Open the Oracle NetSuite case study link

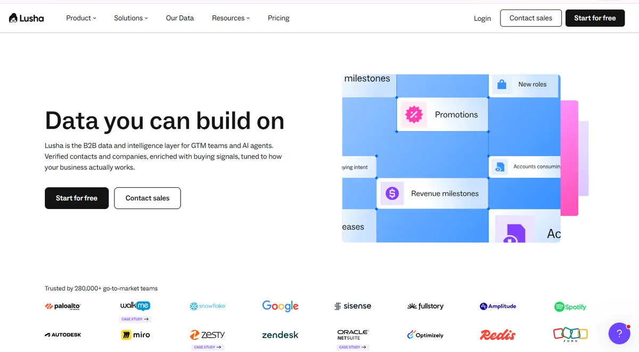click(353, 347)
